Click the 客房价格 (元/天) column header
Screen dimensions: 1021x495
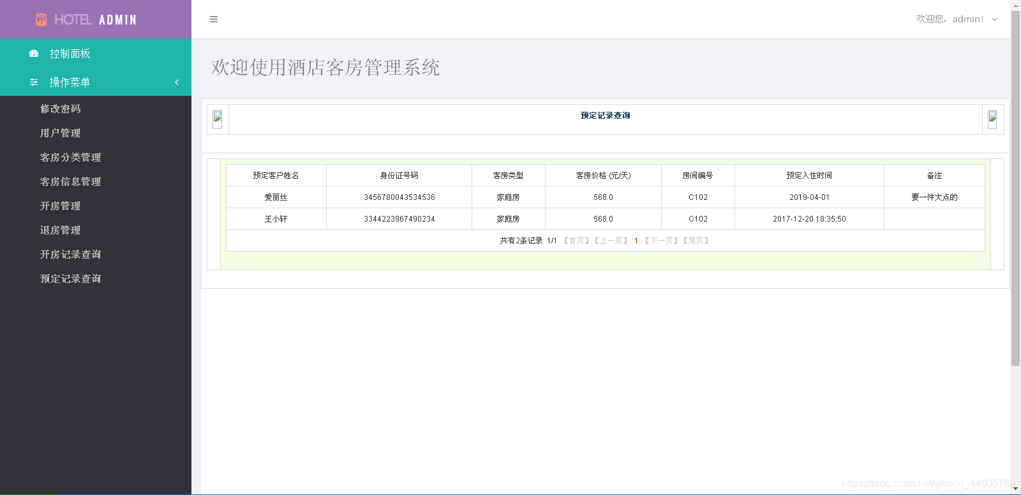point(604,176)
